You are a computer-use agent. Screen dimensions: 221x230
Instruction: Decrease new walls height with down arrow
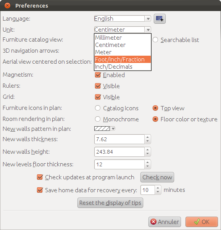148,154
